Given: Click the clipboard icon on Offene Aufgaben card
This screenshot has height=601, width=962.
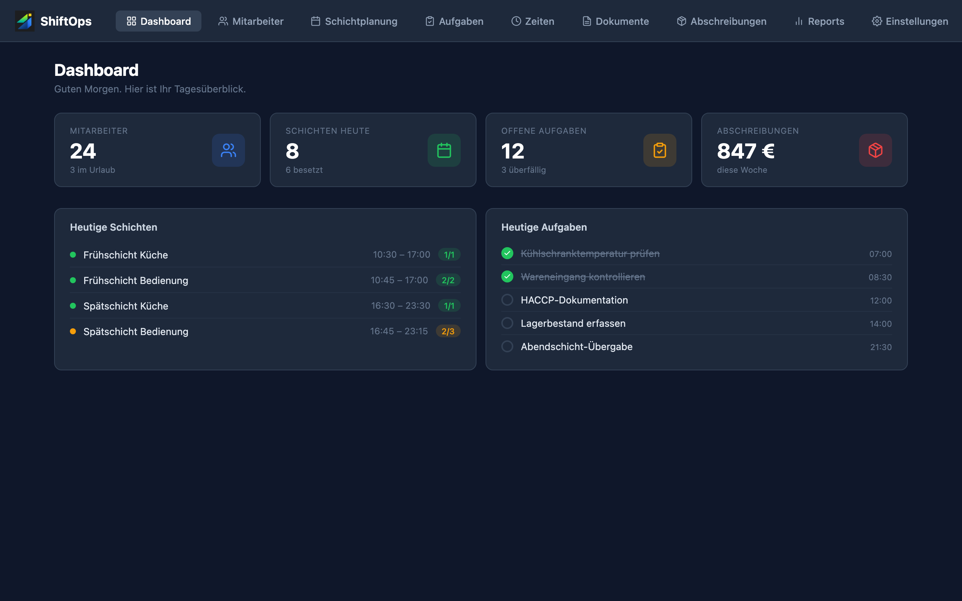Looking at the screenshot, I should coord(660,150).
